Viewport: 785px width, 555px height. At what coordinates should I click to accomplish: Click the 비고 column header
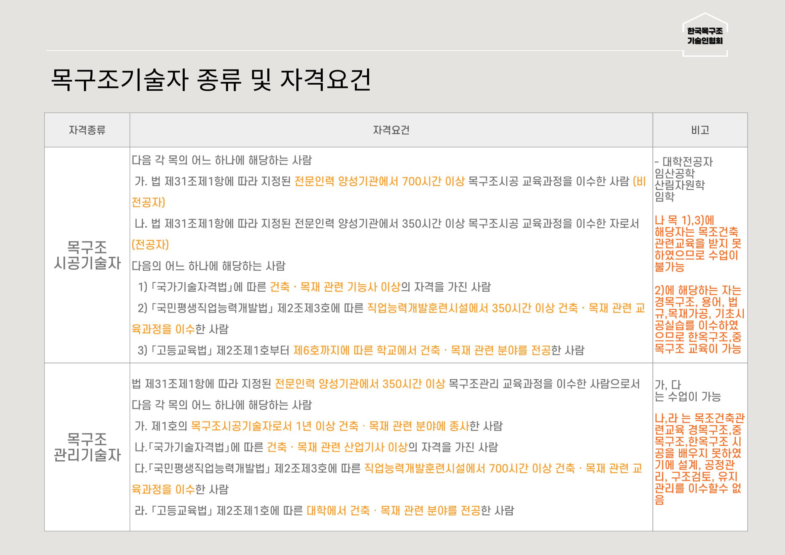700,130
